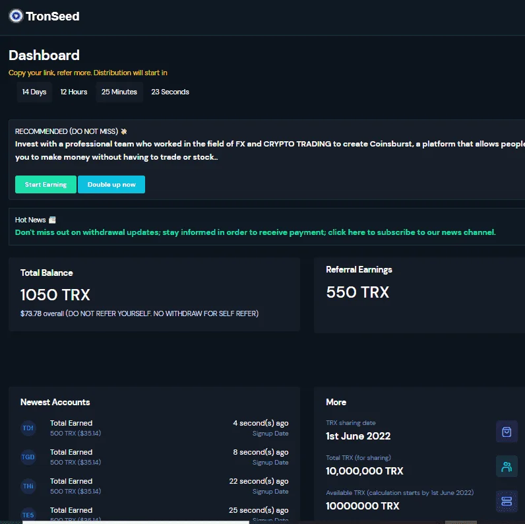Click the 550 TRX referral earnings value
The height and width of the screenshot is (524, 525).
click(357, 292)
